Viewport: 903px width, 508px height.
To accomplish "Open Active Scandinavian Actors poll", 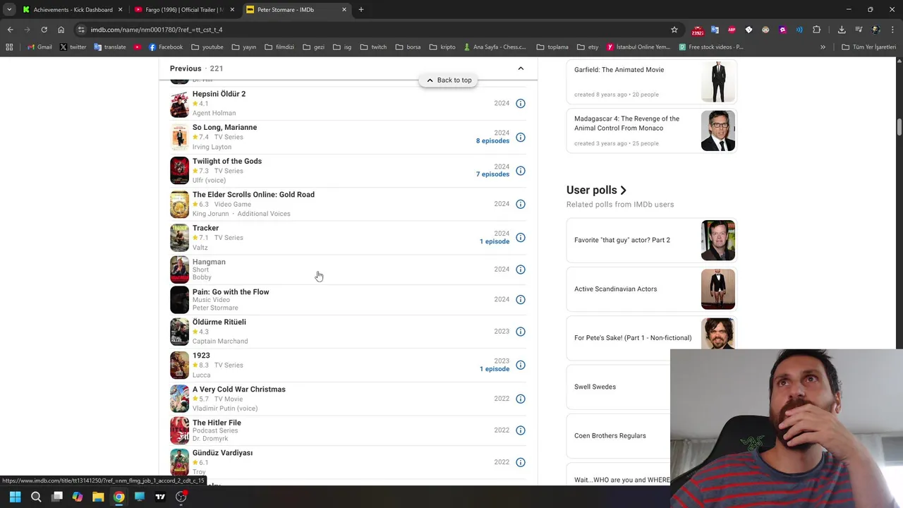I will click(x=651, y=289).
